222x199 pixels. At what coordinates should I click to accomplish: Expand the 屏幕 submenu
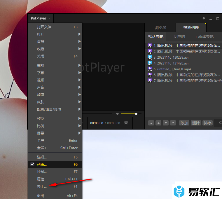click(55, 133)
